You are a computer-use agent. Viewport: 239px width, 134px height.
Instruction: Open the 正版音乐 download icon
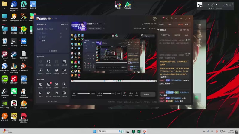[64, 84]
